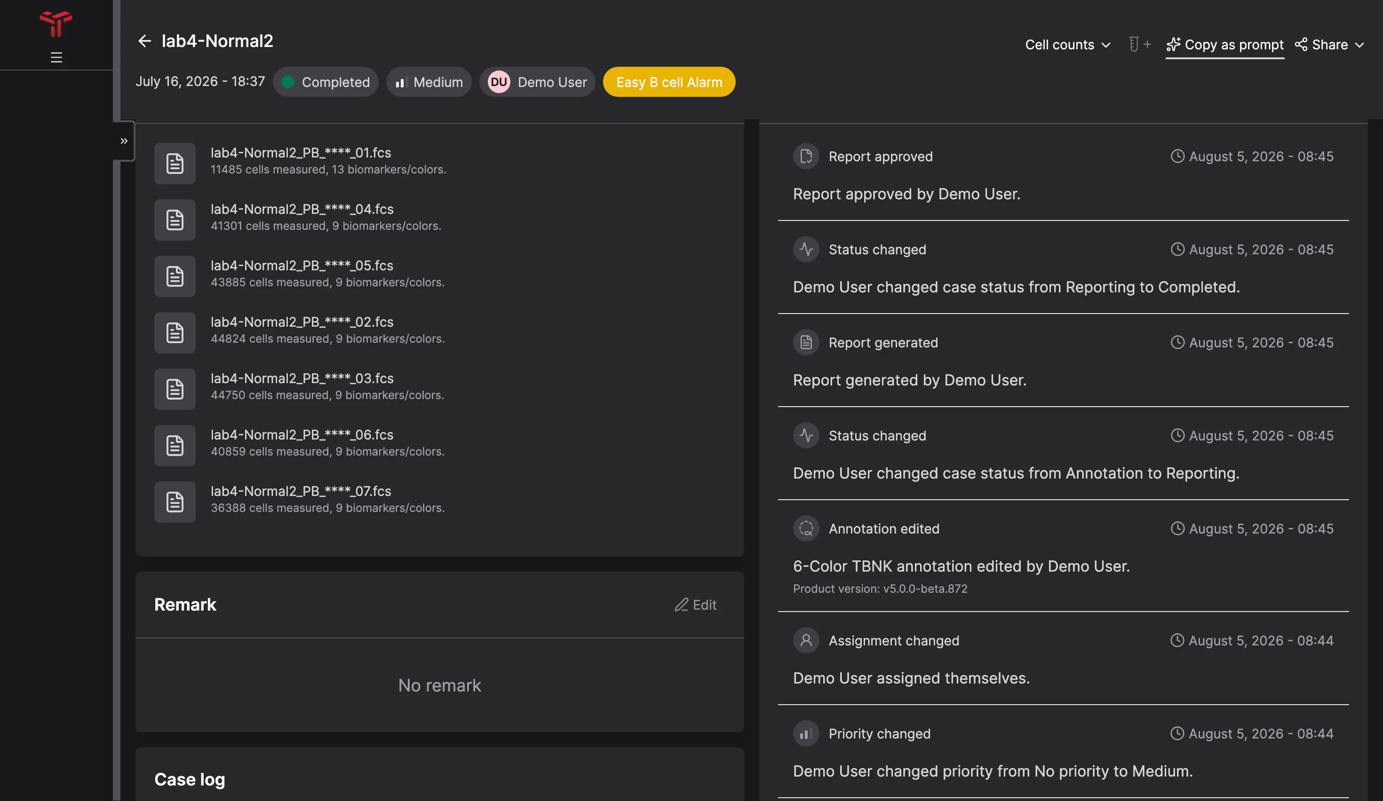Click 'Product version: v5.0.0-beta.872' text
The height and width of the screenshot is (801, 1383).
880,589
